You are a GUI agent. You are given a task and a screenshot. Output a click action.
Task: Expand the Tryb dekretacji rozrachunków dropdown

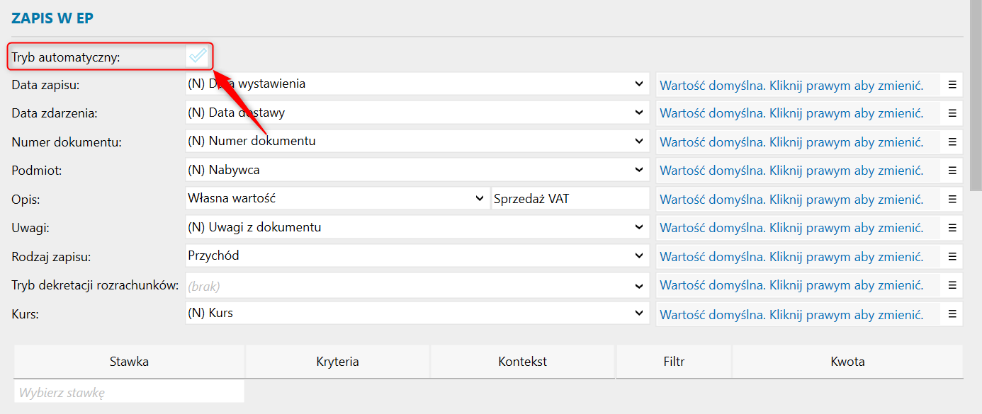pyautogui.click(x=417, y=286)
